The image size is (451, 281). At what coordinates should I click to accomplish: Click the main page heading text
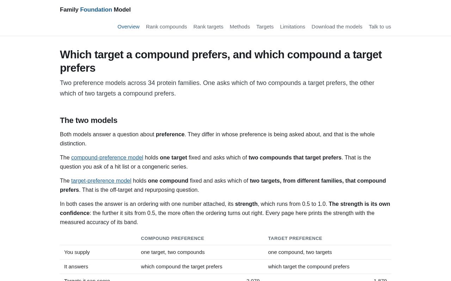(221, 61)
